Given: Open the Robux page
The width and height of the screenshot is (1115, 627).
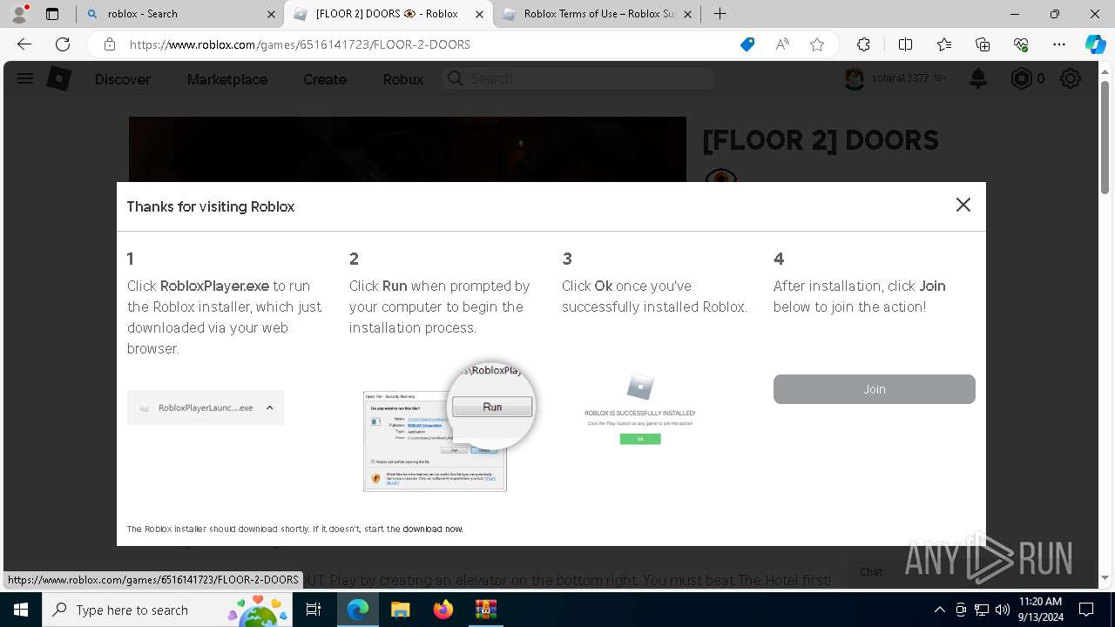Looking at the screenshot, I should (403, 79).
